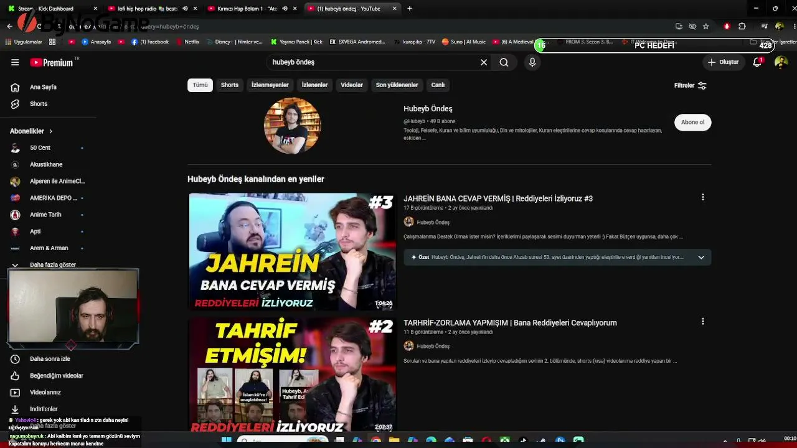The height and width of the screenshot is (448, 797).
Task: Play the JAHREIN BANA CEVAP VERMİŞ thumbnail
Action: pyautogui.click(x=292, y=251)
